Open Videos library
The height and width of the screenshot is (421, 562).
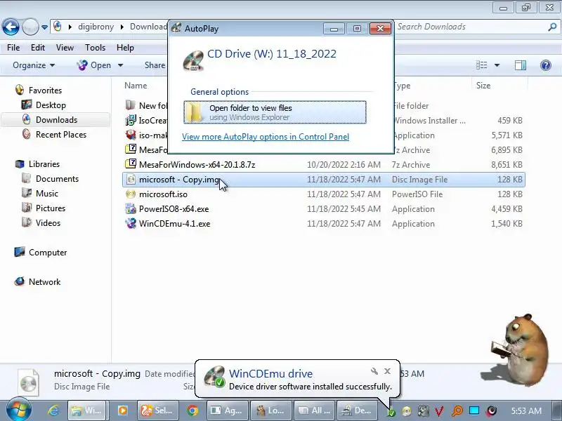pos(48,222)
